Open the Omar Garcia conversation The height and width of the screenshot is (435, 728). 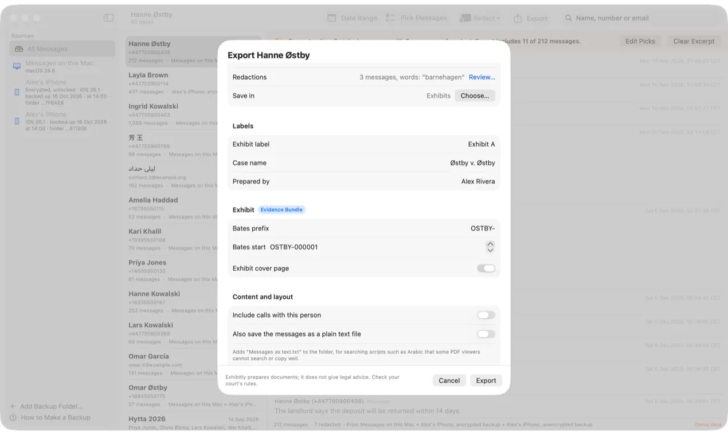click(172, 364)
